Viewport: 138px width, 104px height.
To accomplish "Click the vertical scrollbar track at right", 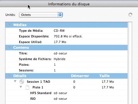I will point(130,63).
